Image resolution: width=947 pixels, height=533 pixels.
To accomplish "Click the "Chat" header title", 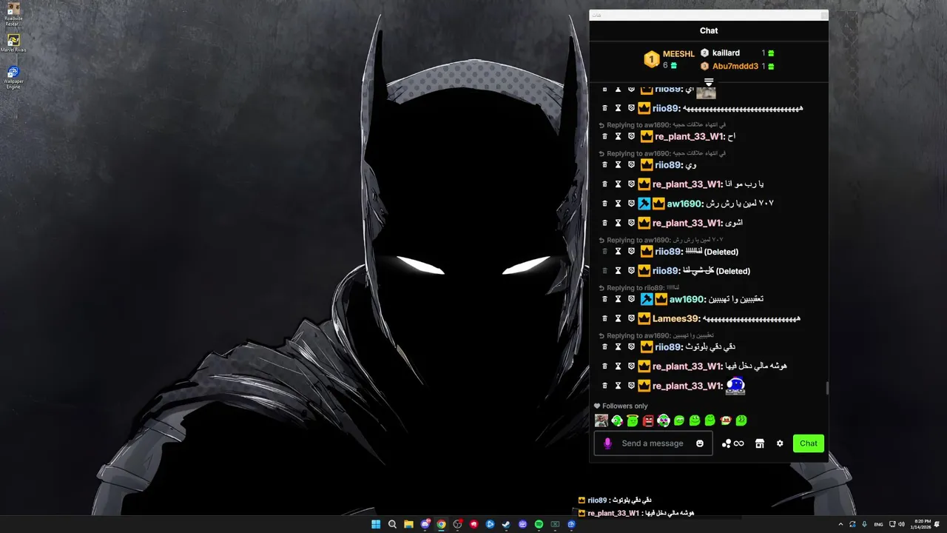I will tap(709, 30).
